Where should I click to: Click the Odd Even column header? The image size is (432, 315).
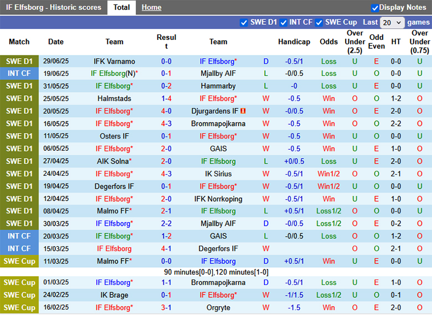tap(377, 42)
